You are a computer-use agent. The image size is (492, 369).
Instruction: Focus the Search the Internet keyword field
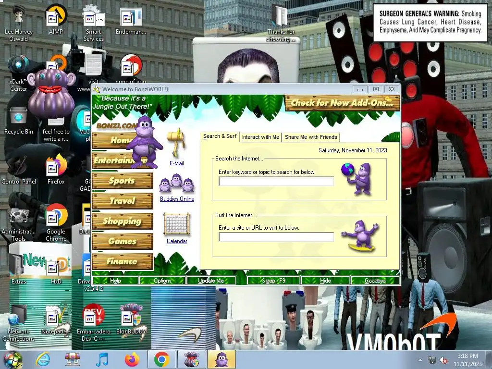point(276,181)
